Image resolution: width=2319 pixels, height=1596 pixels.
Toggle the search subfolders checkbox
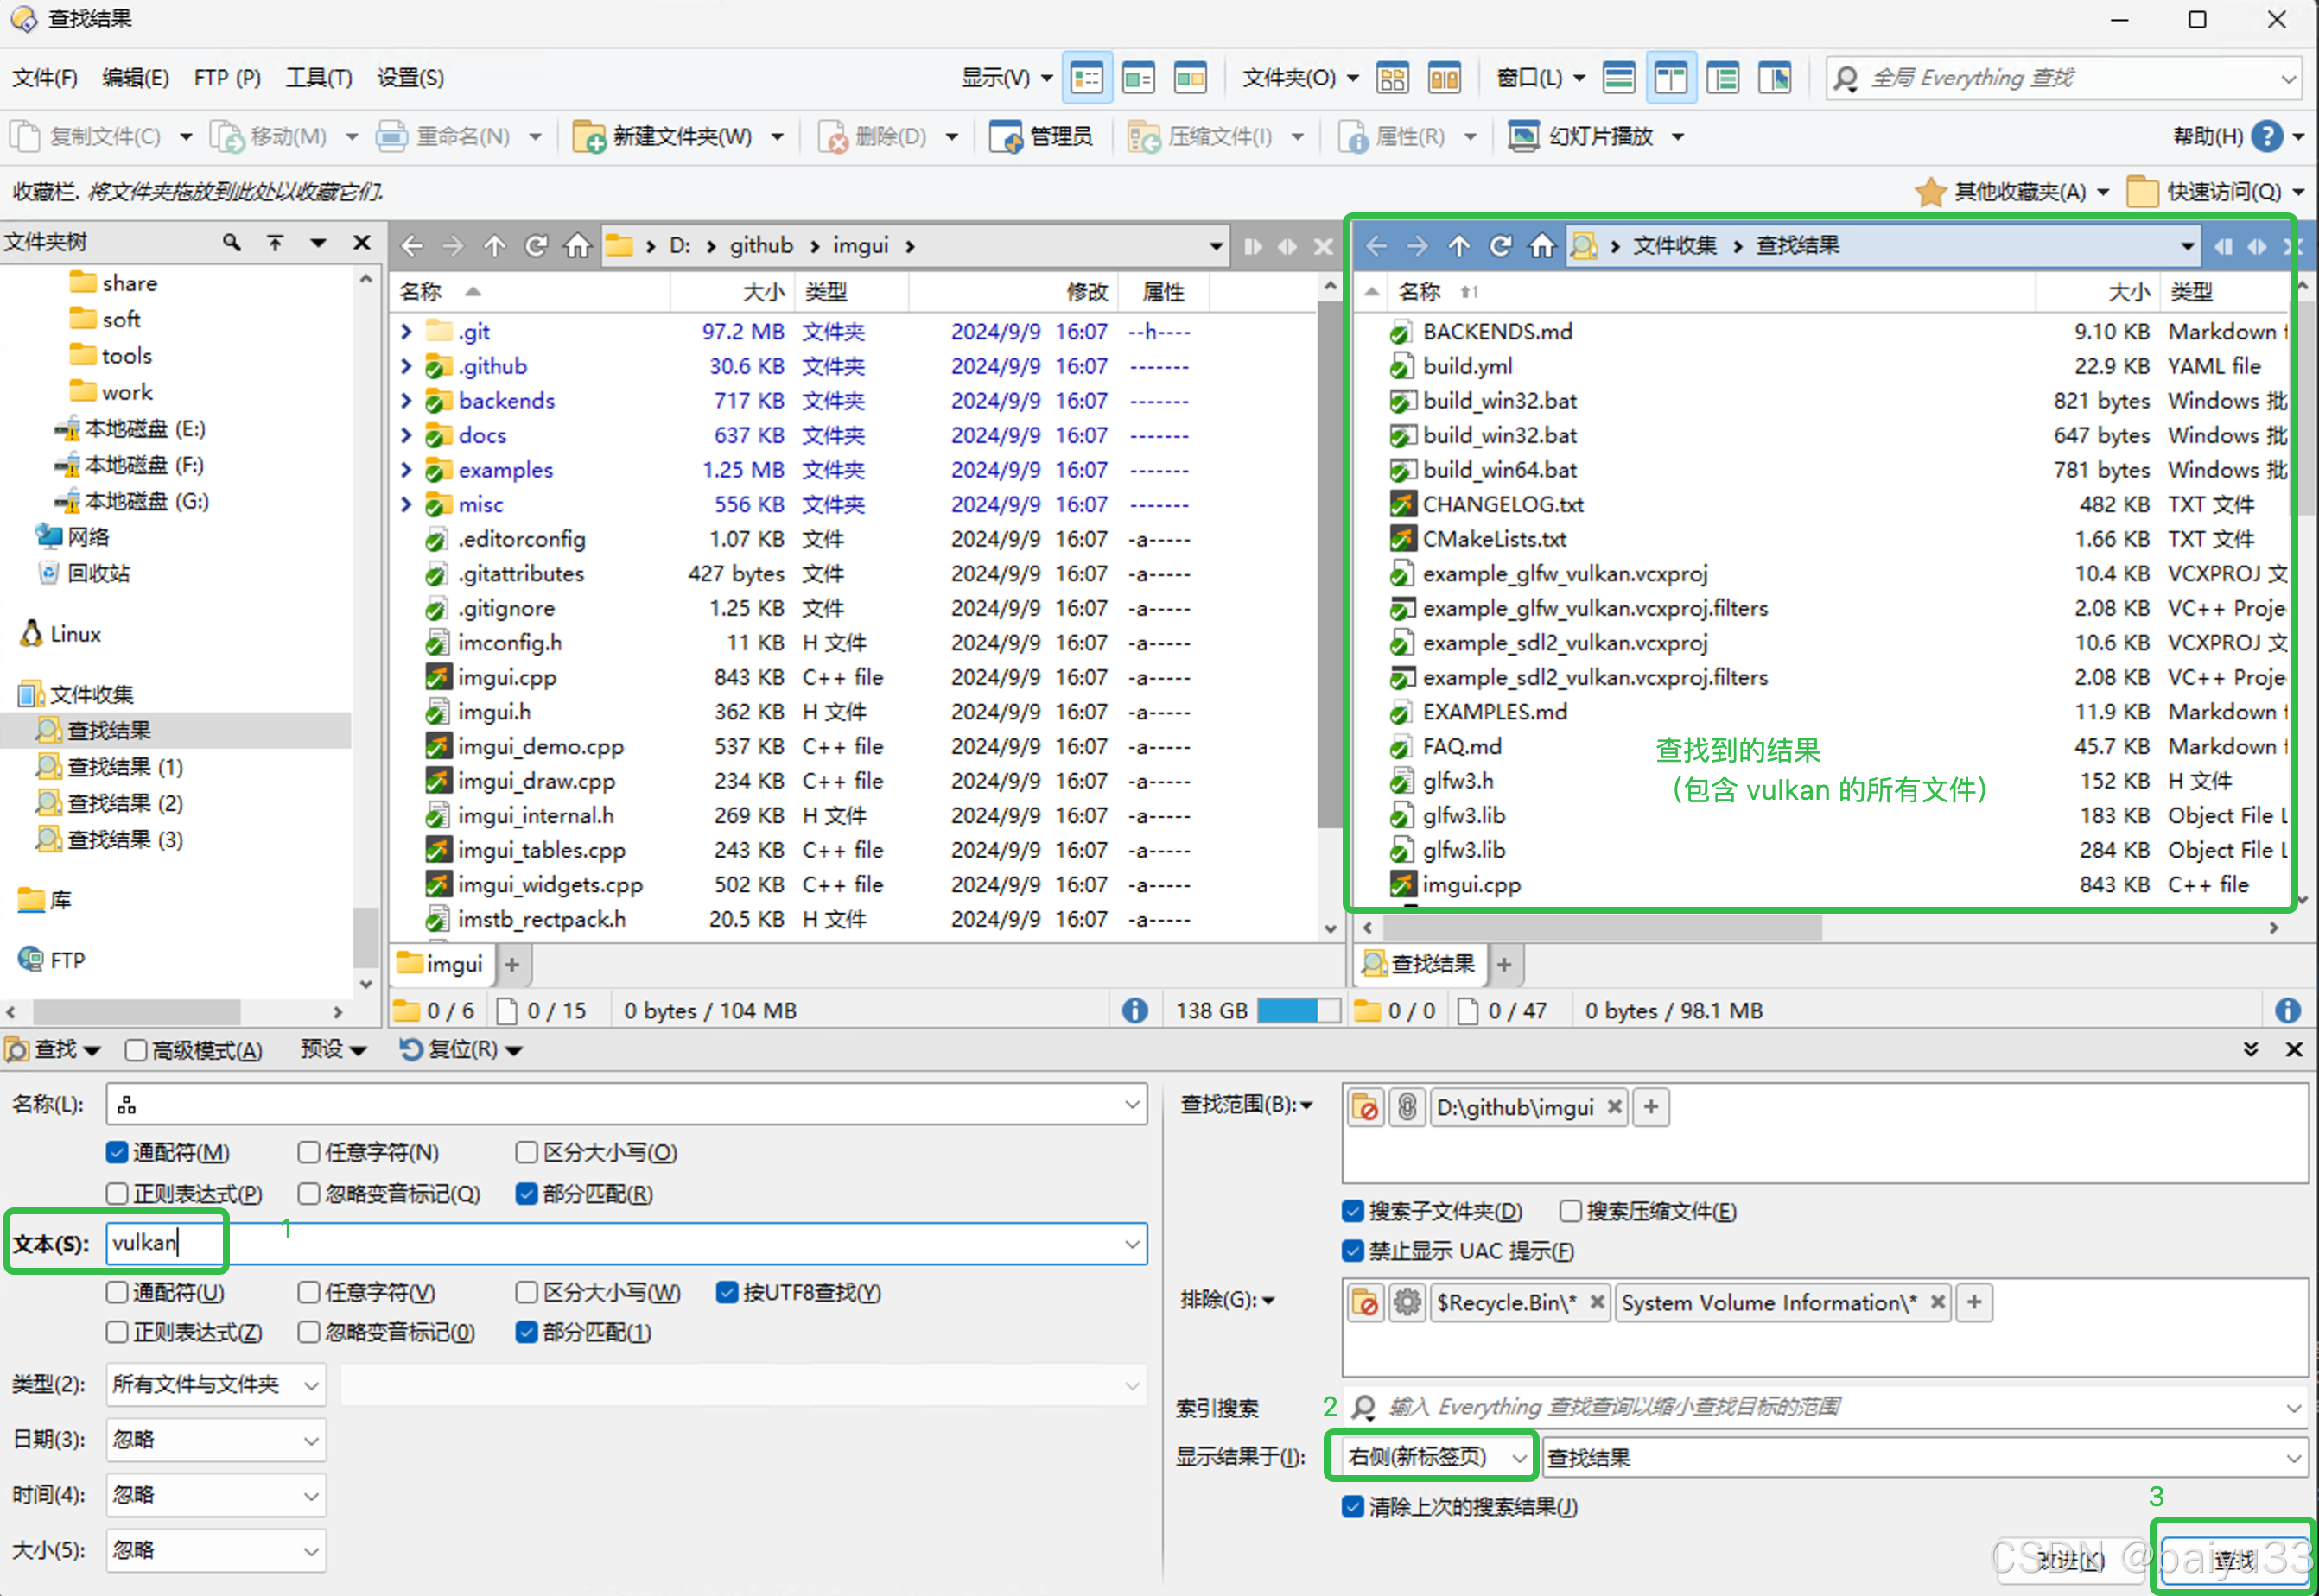1352,1211
